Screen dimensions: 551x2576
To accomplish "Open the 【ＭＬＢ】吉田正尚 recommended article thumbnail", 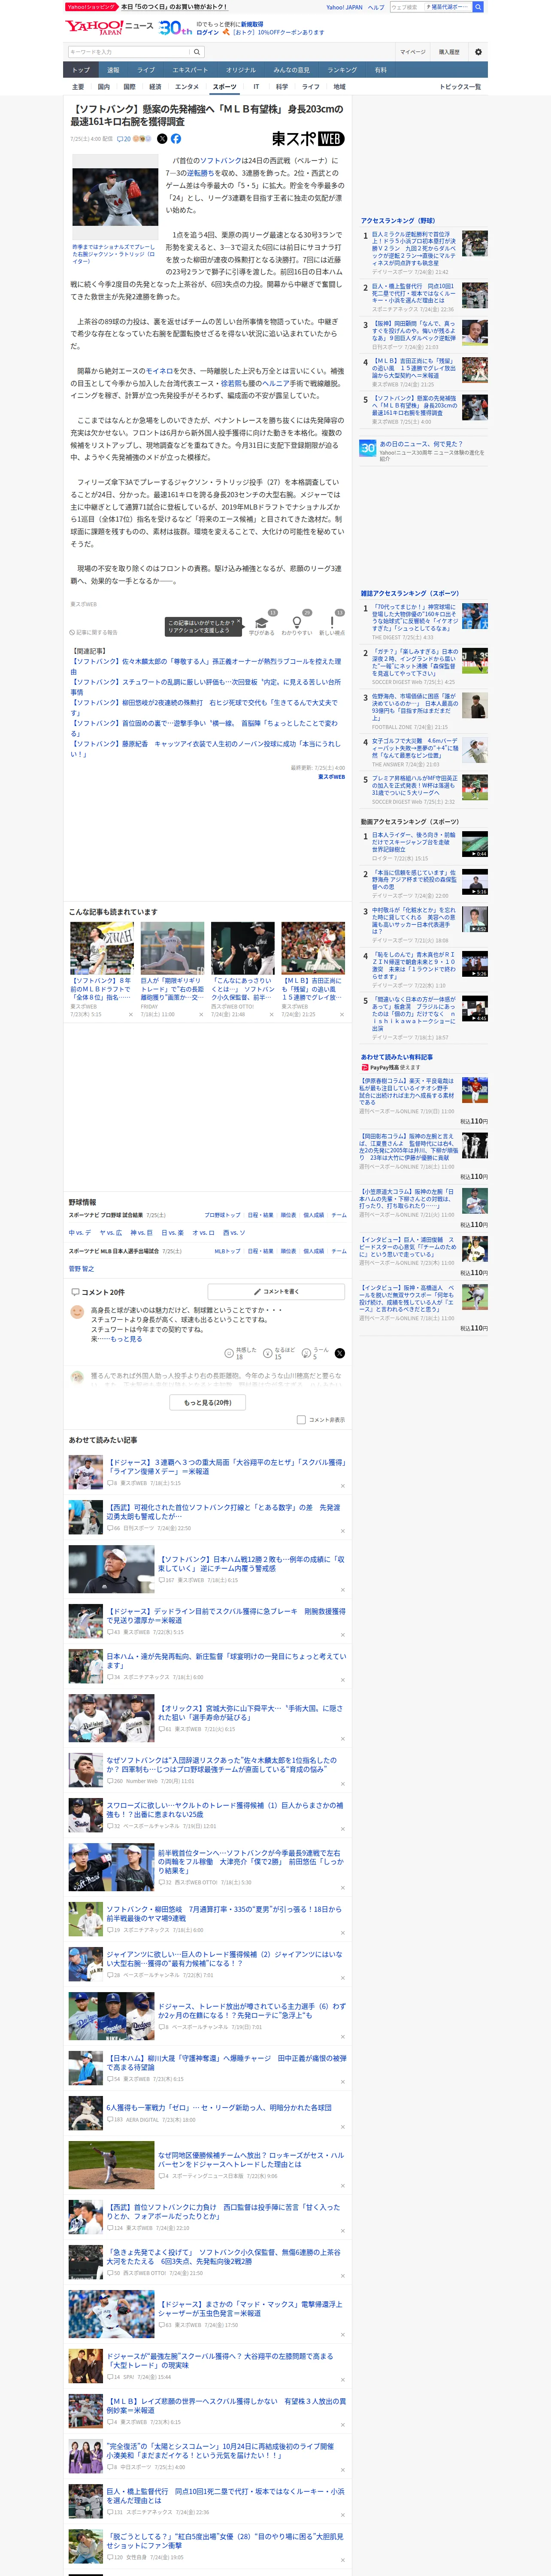I will coord(313,947).
